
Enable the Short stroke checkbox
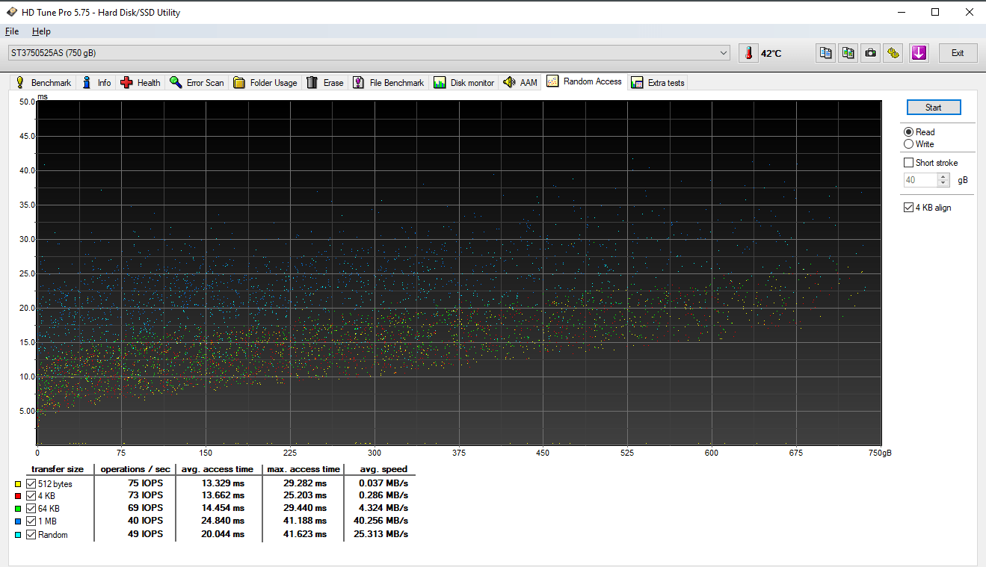pos(908,163)
